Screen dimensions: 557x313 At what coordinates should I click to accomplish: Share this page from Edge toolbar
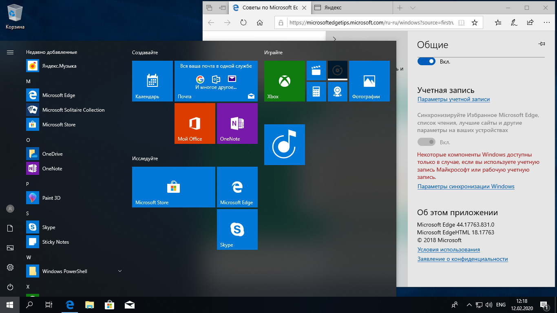(x=530, y=23)
